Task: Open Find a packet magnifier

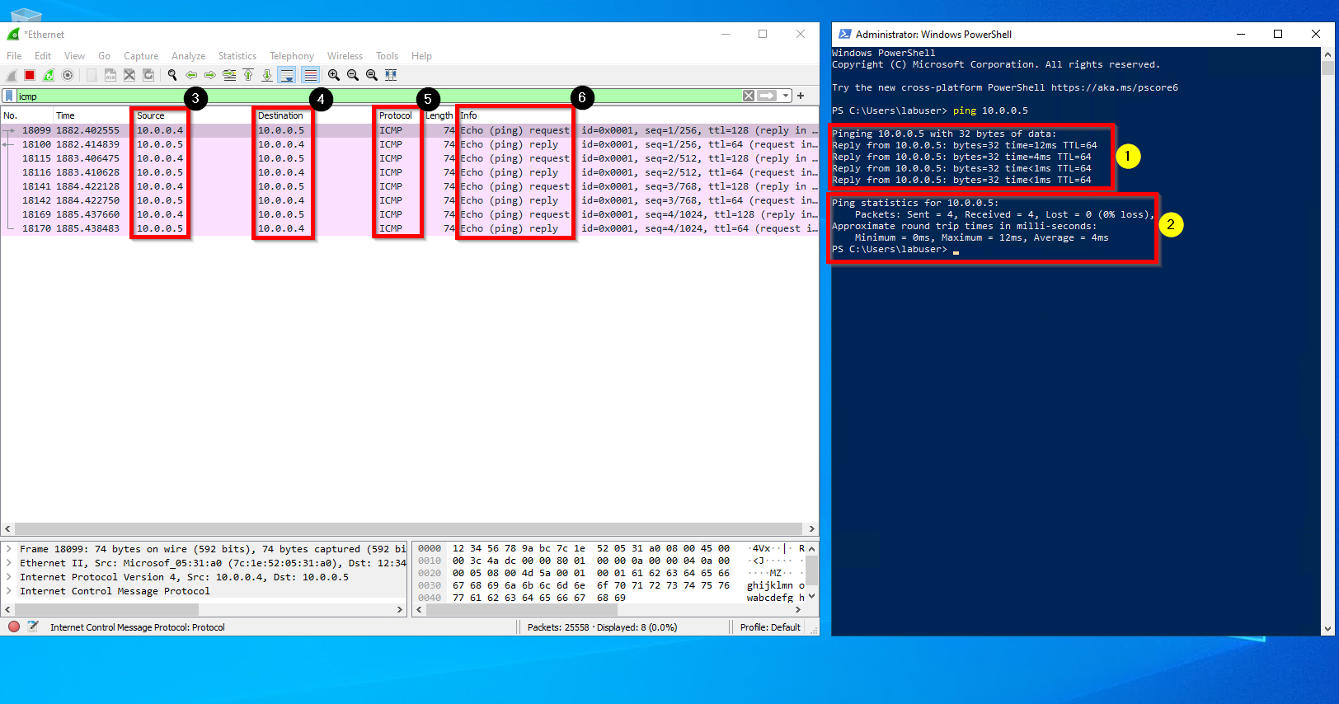Action: click(x=172, y=75)
